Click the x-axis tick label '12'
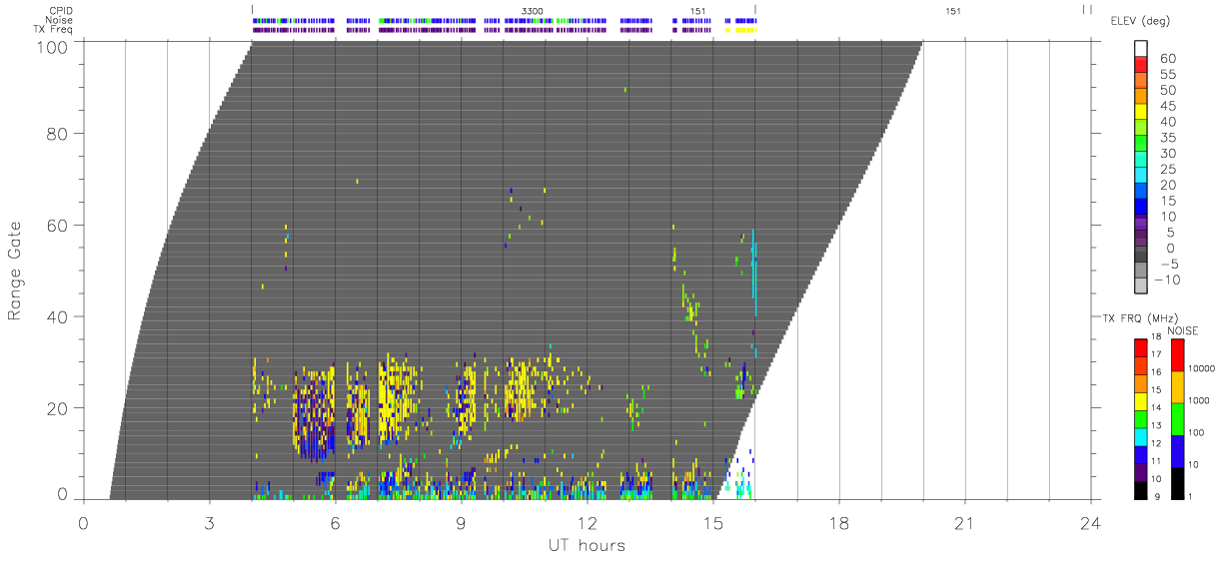 point(587,522)
